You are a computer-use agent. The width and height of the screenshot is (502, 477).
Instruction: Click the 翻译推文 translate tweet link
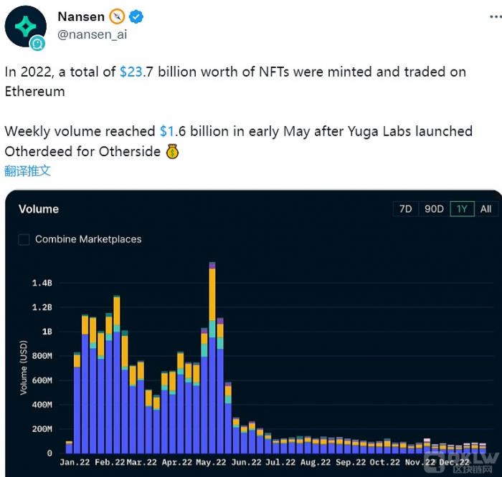pos(28,170)
